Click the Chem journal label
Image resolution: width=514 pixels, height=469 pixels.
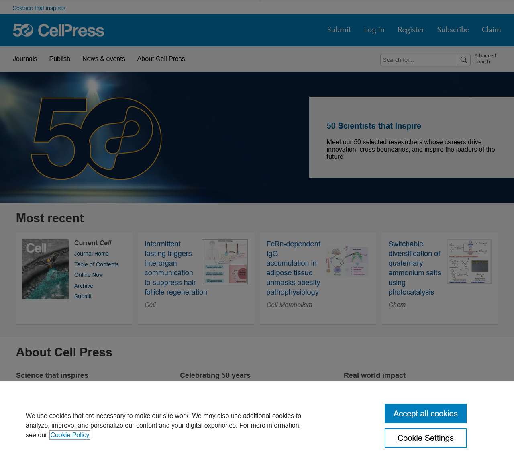tap(397, 305)
